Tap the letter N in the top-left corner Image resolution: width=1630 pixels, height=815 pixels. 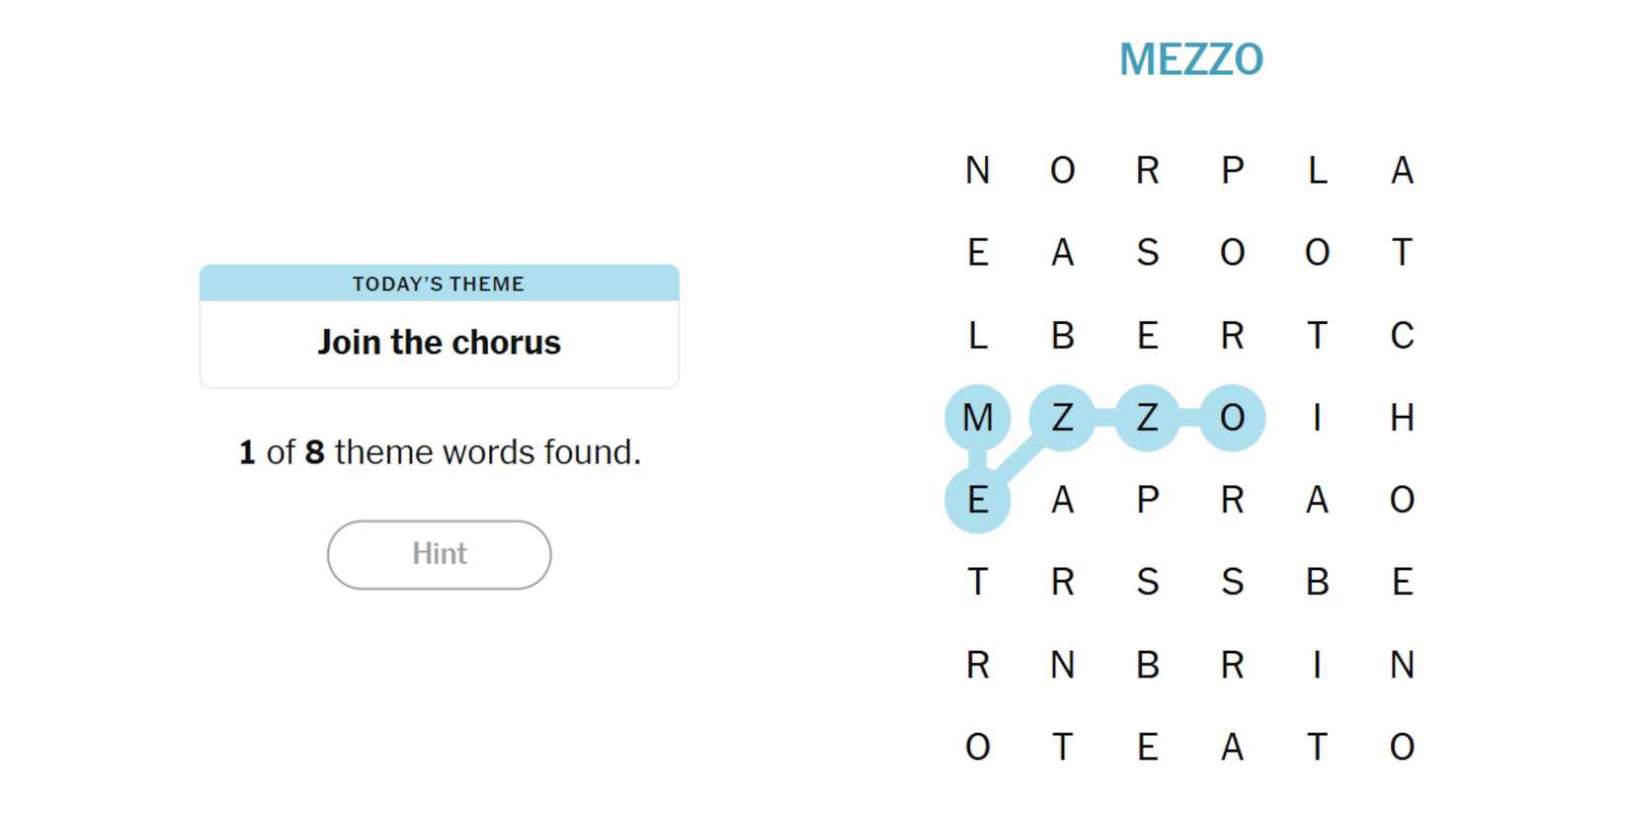[977, 171]
